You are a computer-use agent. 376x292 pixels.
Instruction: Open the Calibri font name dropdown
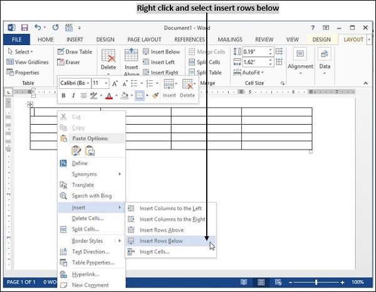tap(74, 83)
